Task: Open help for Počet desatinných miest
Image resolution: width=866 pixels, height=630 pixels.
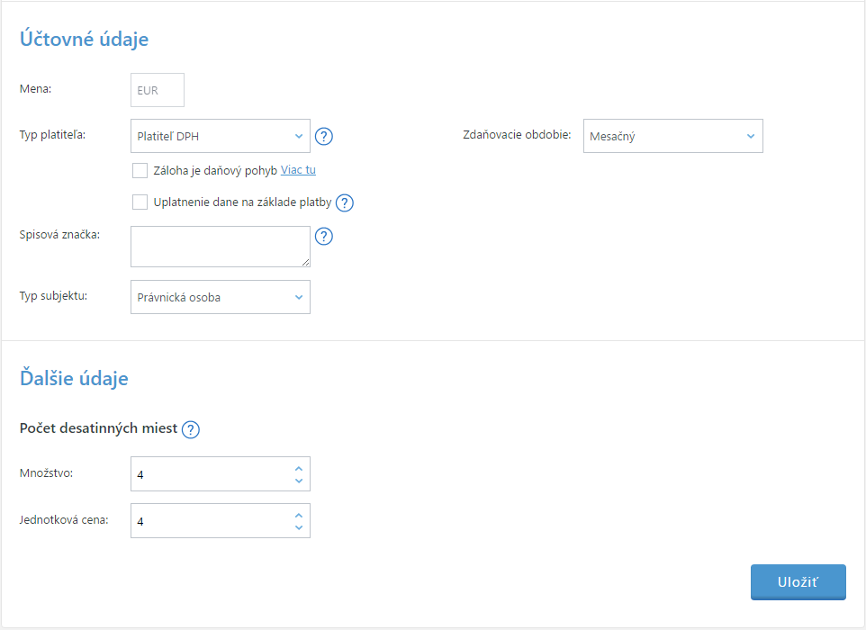Action: [190, 429]
